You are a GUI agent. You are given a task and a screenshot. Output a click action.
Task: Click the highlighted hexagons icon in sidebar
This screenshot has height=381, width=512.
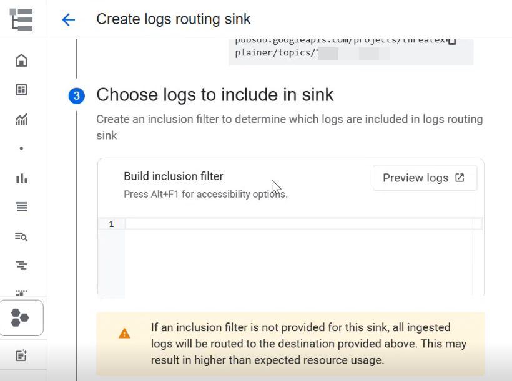tap(21, 318)
